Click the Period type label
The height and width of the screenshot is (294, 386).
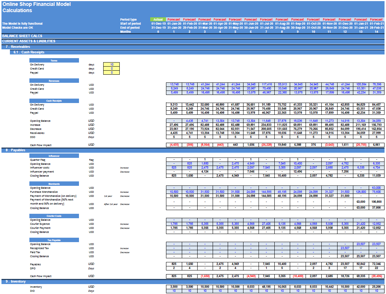pyautogui.click(x=128, y=20)
